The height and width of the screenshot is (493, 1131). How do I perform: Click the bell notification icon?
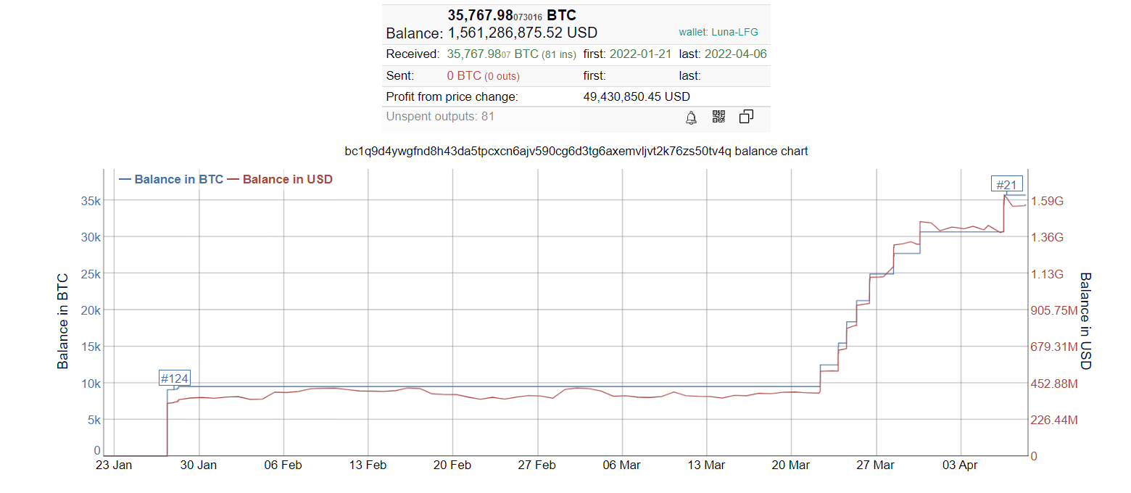[x=691, y=117]
